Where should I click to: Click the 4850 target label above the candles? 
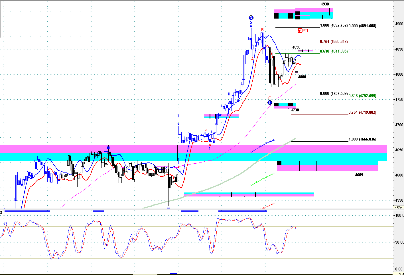tap(296, 47)
